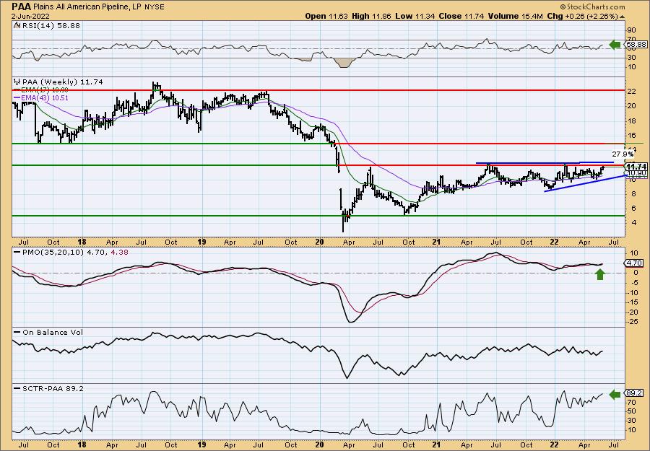The height and width of the screenshot is (451, 650).
Task: Click year label 18 on bottom time axis
Action: coord(82,443)
